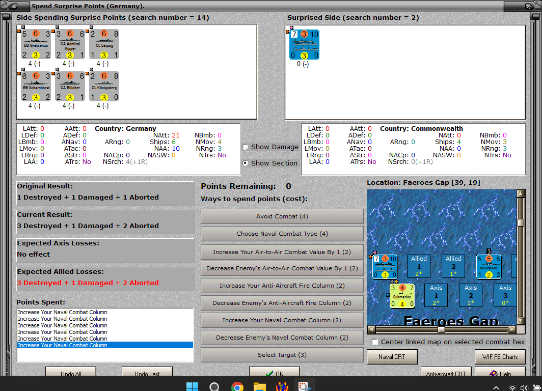Click Decrease Enemy's Anti-Aircraft Fire Column (2)
Image resolution: width=542 pixels, height=391 pixels.
(x=282, y=303)
